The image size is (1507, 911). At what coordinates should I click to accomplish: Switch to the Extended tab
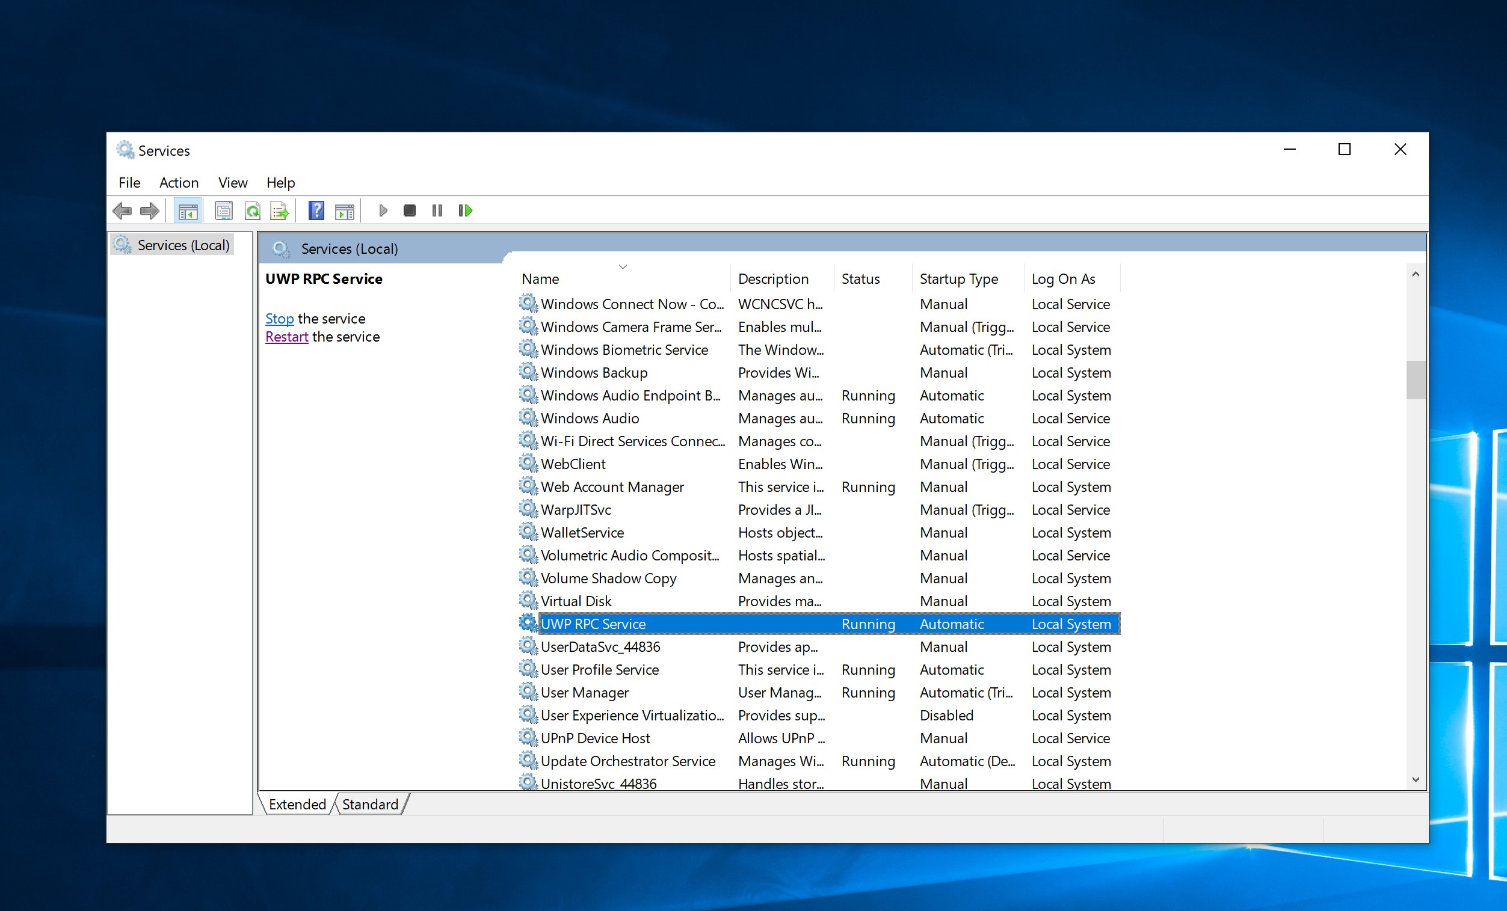pos(297,804)
